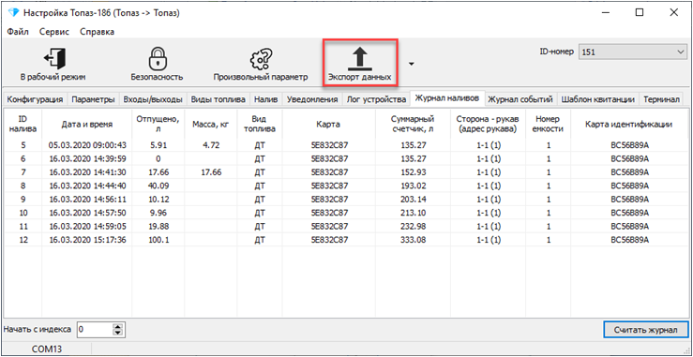Expand the arrow next to Экспорт данных
This screenshot has width=693, height=357.
coord(412,64)
